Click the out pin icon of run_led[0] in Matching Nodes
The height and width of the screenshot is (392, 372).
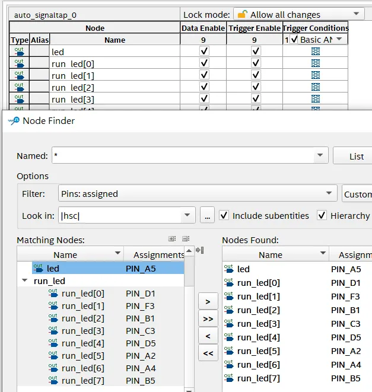tap(53, 293)
